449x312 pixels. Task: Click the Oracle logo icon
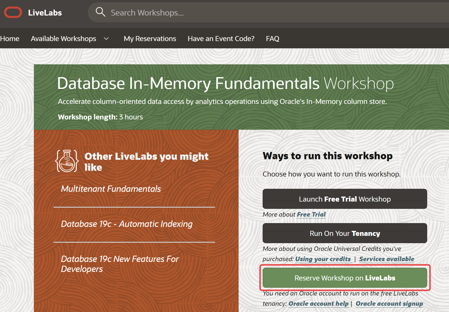pyautogui.click(x=13, y=13)
